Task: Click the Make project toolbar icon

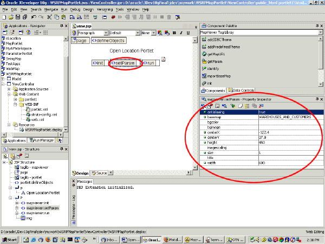Action: (x=72, y=17)
